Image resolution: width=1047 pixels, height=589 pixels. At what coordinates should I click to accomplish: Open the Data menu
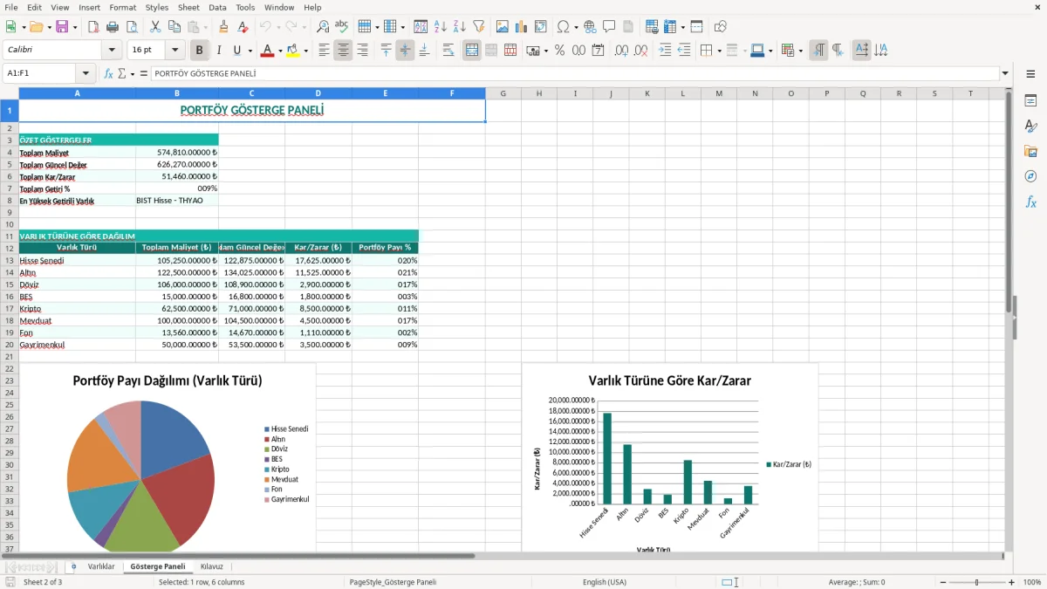coord(217,7)
